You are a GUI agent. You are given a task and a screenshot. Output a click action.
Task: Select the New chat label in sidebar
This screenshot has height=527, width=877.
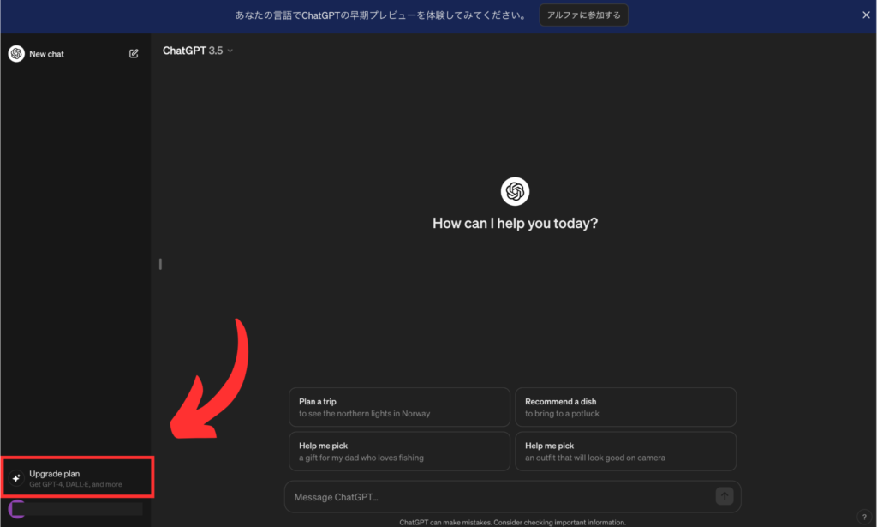pyautogui.click(x=46, y=54)
